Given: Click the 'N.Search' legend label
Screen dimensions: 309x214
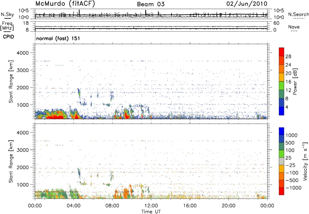Looking at the screenshot, I should [298, 14].
